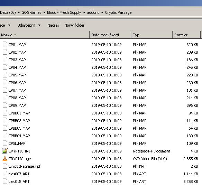
Task: Select the CRYPTIC.ogv file name
Action: click(x=20, y=159)
